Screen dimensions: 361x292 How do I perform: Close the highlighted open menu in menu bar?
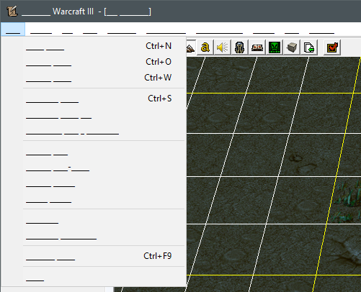tap(13, 29)
